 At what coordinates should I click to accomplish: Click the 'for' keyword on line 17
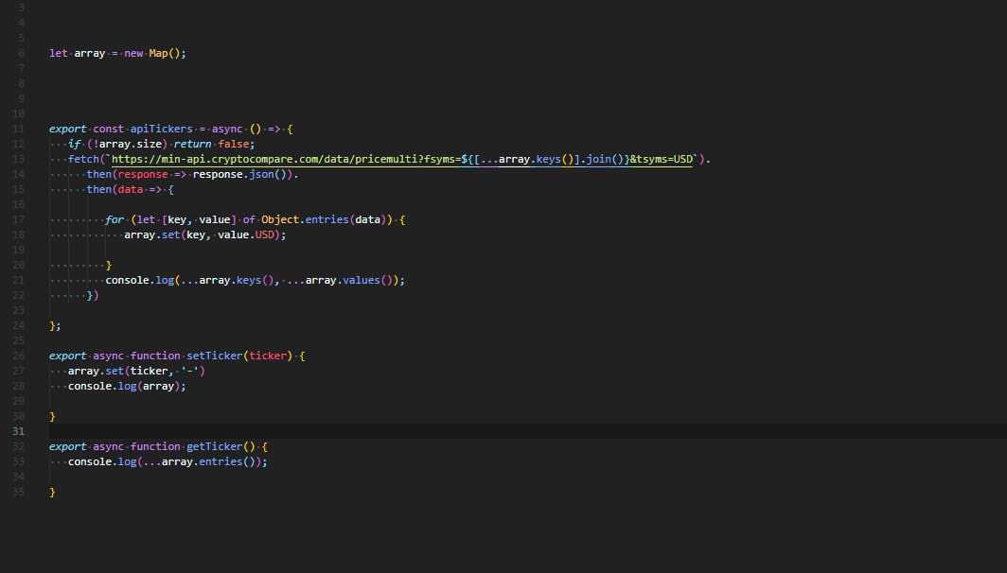pos(115,219)
